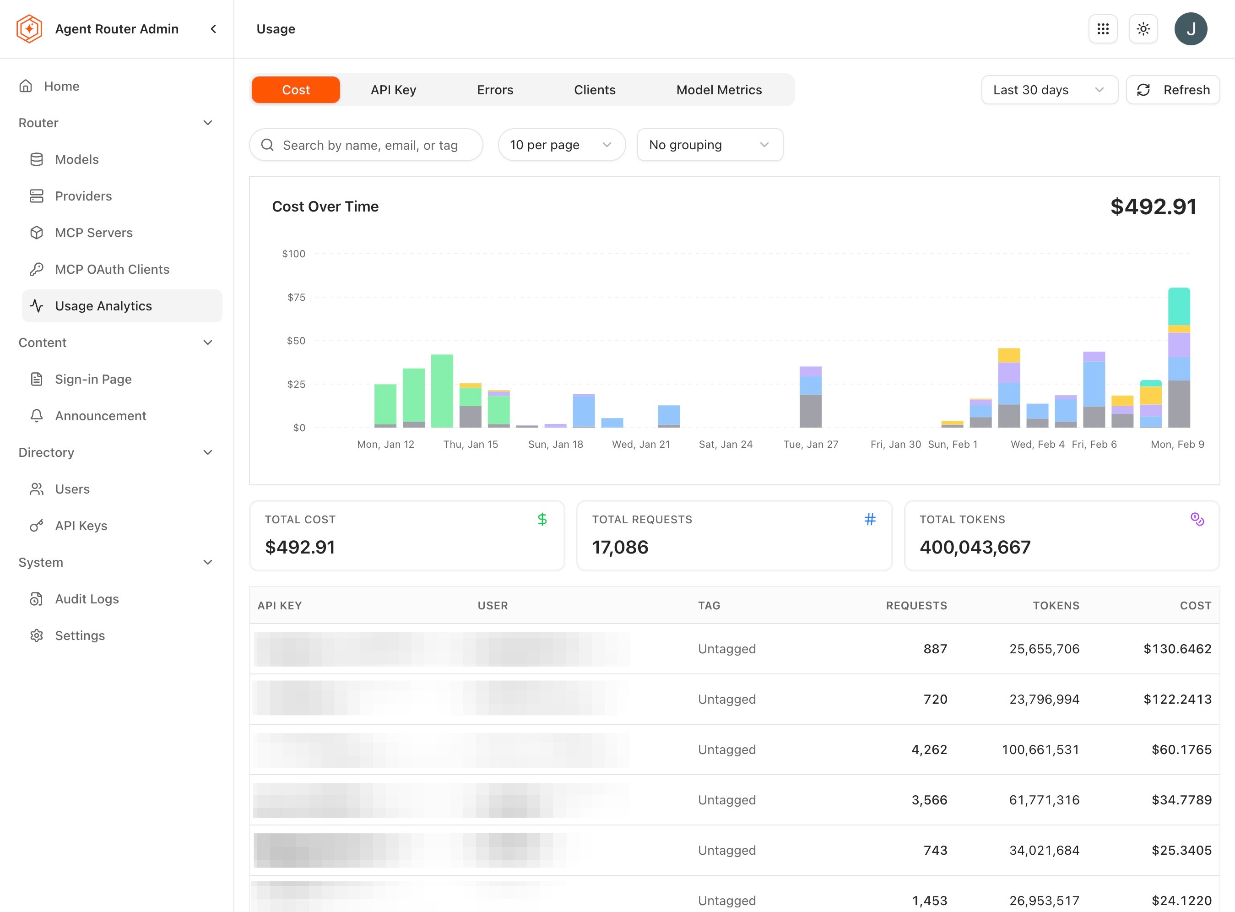Screen dimensions: 1235x912
Task: Click the Users people icon
Action: [37, 489]
